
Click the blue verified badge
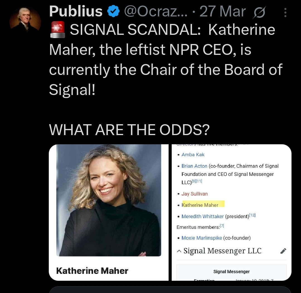(113, 12)
